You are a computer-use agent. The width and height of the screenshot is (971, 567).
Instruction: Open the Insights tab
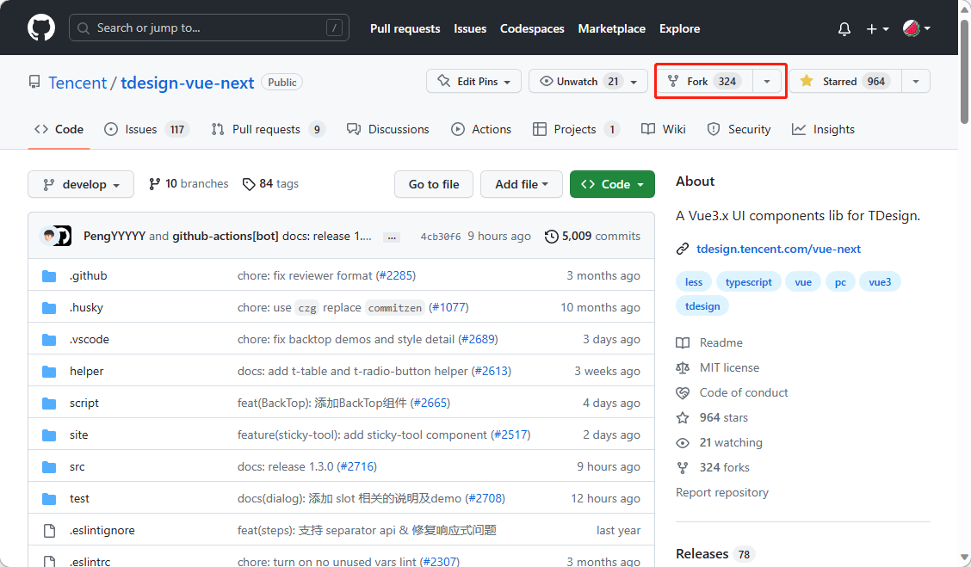point(823,129)
